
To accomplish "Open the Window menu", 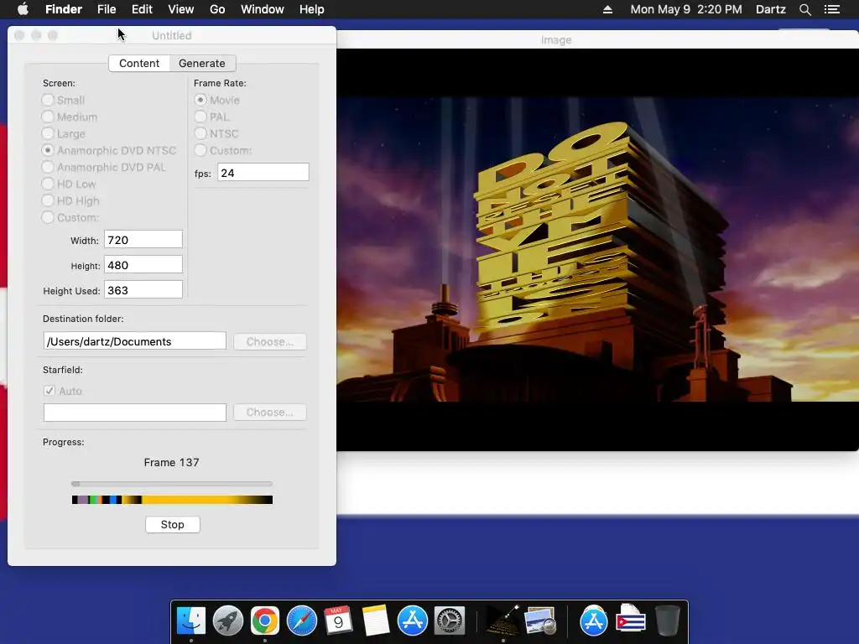I will point(263,9).
